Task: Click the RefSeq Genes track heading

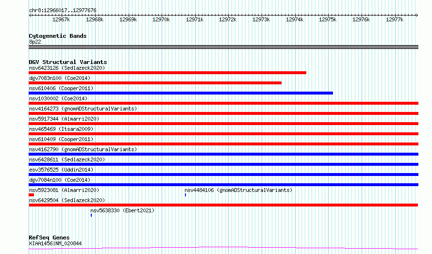Action: point(49,238)
